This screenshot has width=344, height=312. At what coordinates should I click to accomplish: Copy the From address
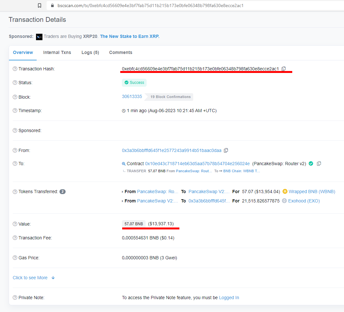226,150
